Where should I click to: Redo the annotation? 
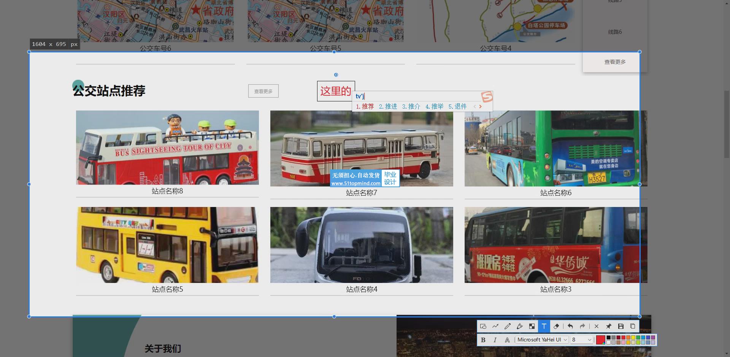point(582,326)
